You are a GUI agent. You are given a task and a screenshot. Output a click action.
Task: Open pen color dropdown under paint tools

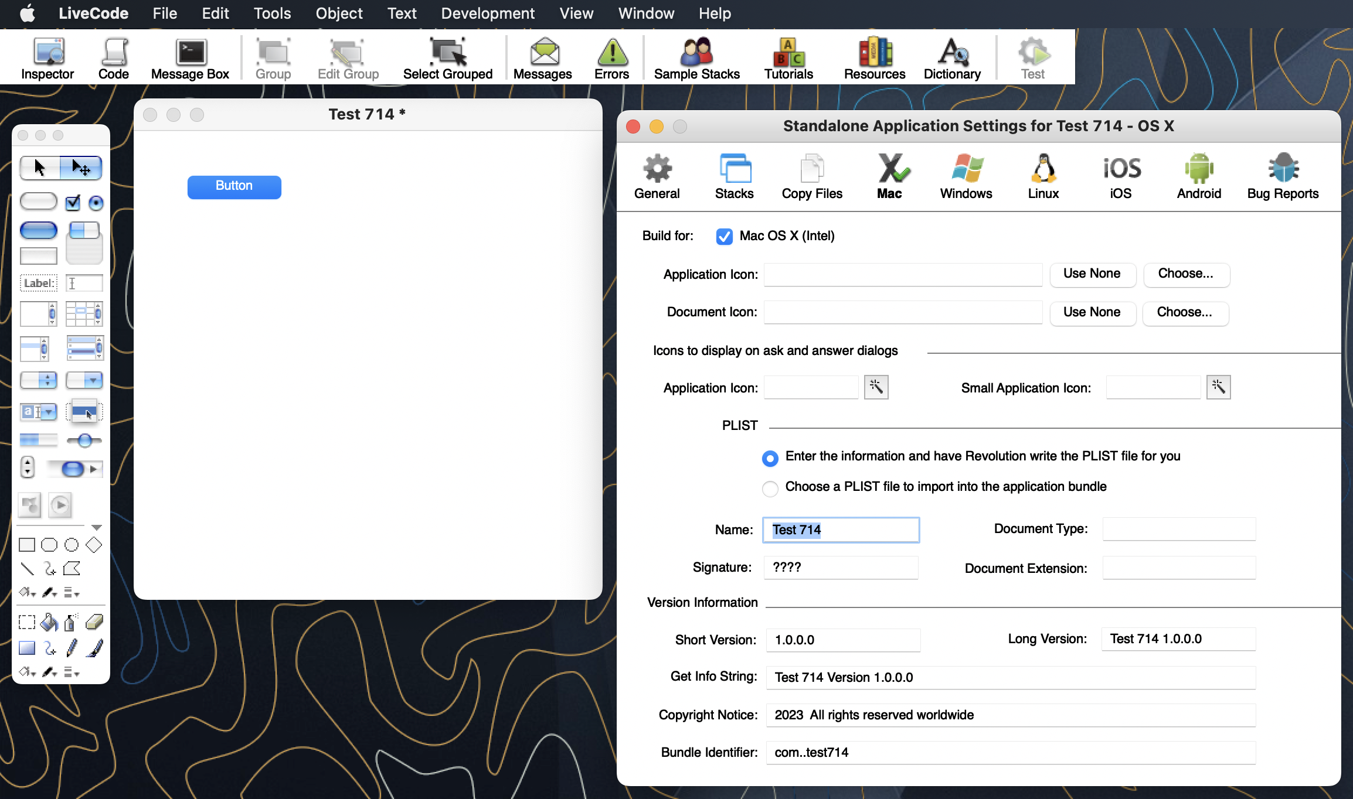tap(49, 672)
